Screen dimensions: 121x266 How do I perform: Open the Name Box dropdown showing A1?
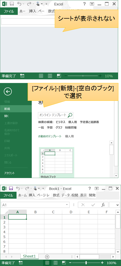(x=67, y=205)
